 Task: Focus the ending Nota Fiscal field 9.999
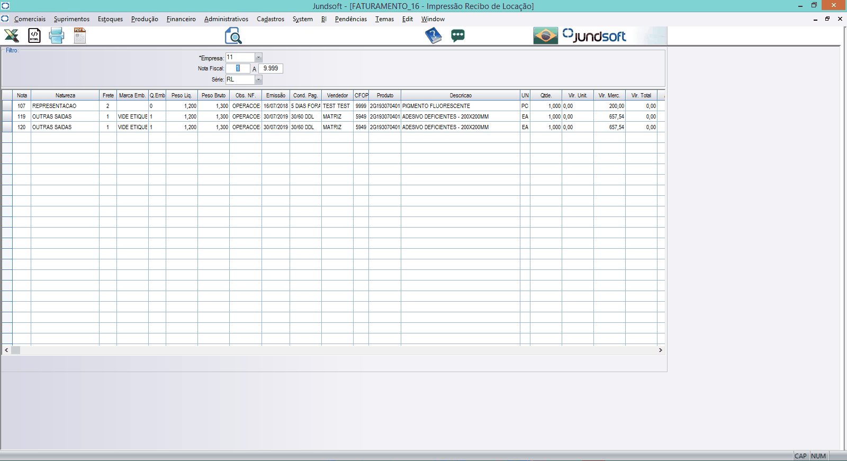coord(271,68)
